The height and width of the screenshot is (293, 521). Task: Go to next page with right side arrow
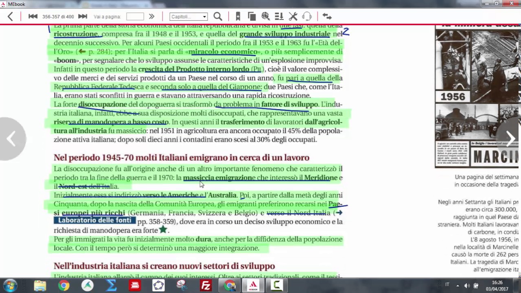point(510,139)
